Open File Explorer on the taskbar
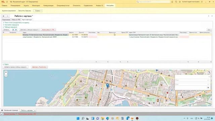 tap(102, 118)
